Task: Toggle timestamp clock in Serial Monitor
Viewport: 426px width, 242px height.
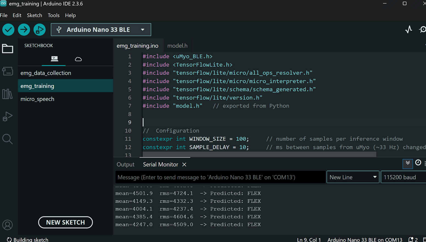Action: point(418,163)
